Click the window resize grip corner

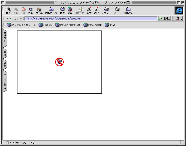click(183, 143)
